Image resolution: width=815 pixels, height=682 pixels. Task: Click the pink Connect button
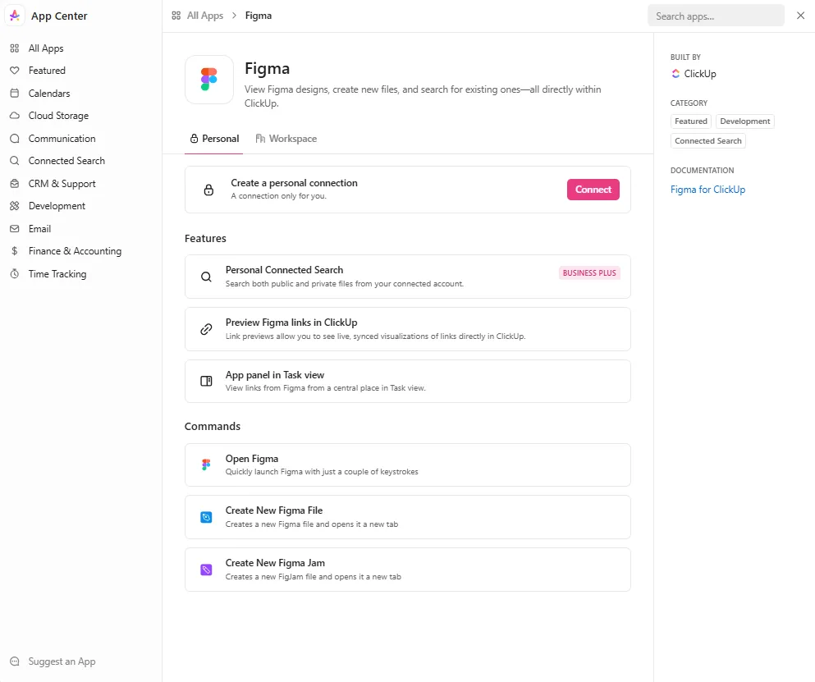pyautogui.click(x=593, y=190)
